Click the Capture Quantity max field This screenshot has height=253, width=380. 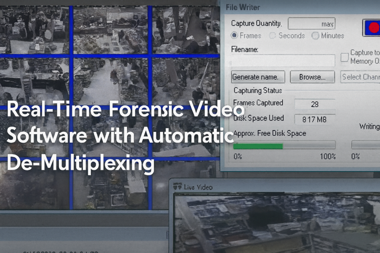pyautogui.click(x=311, y=23)
